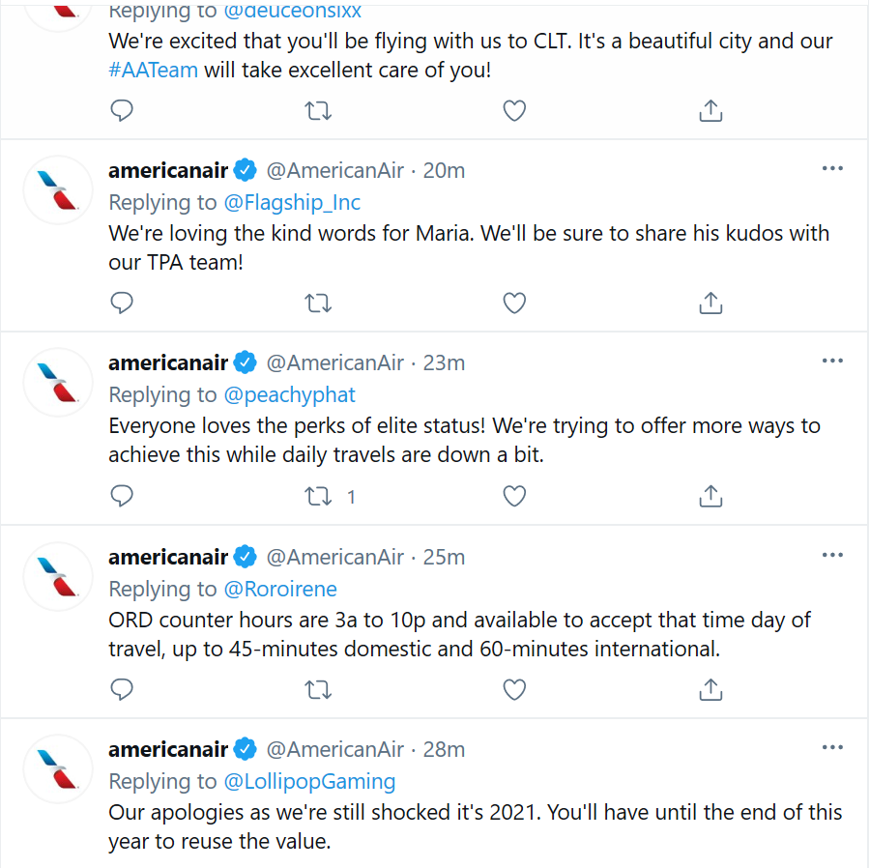Expand the menu on the 28m tweet

tap(832, 747)
